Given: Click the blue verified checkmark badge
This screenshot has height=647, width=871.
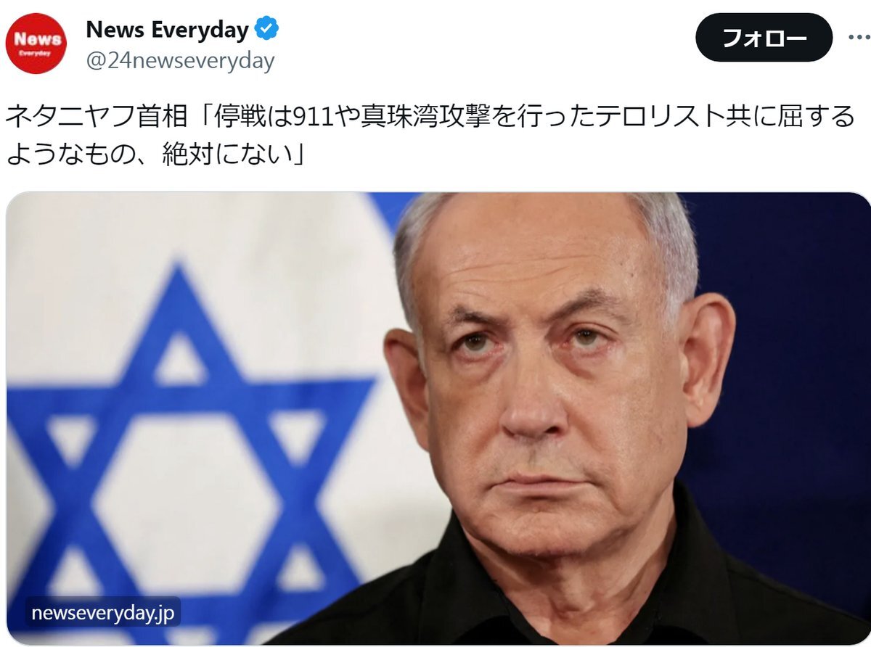Looking at the screenshot, I should (266, 30).
